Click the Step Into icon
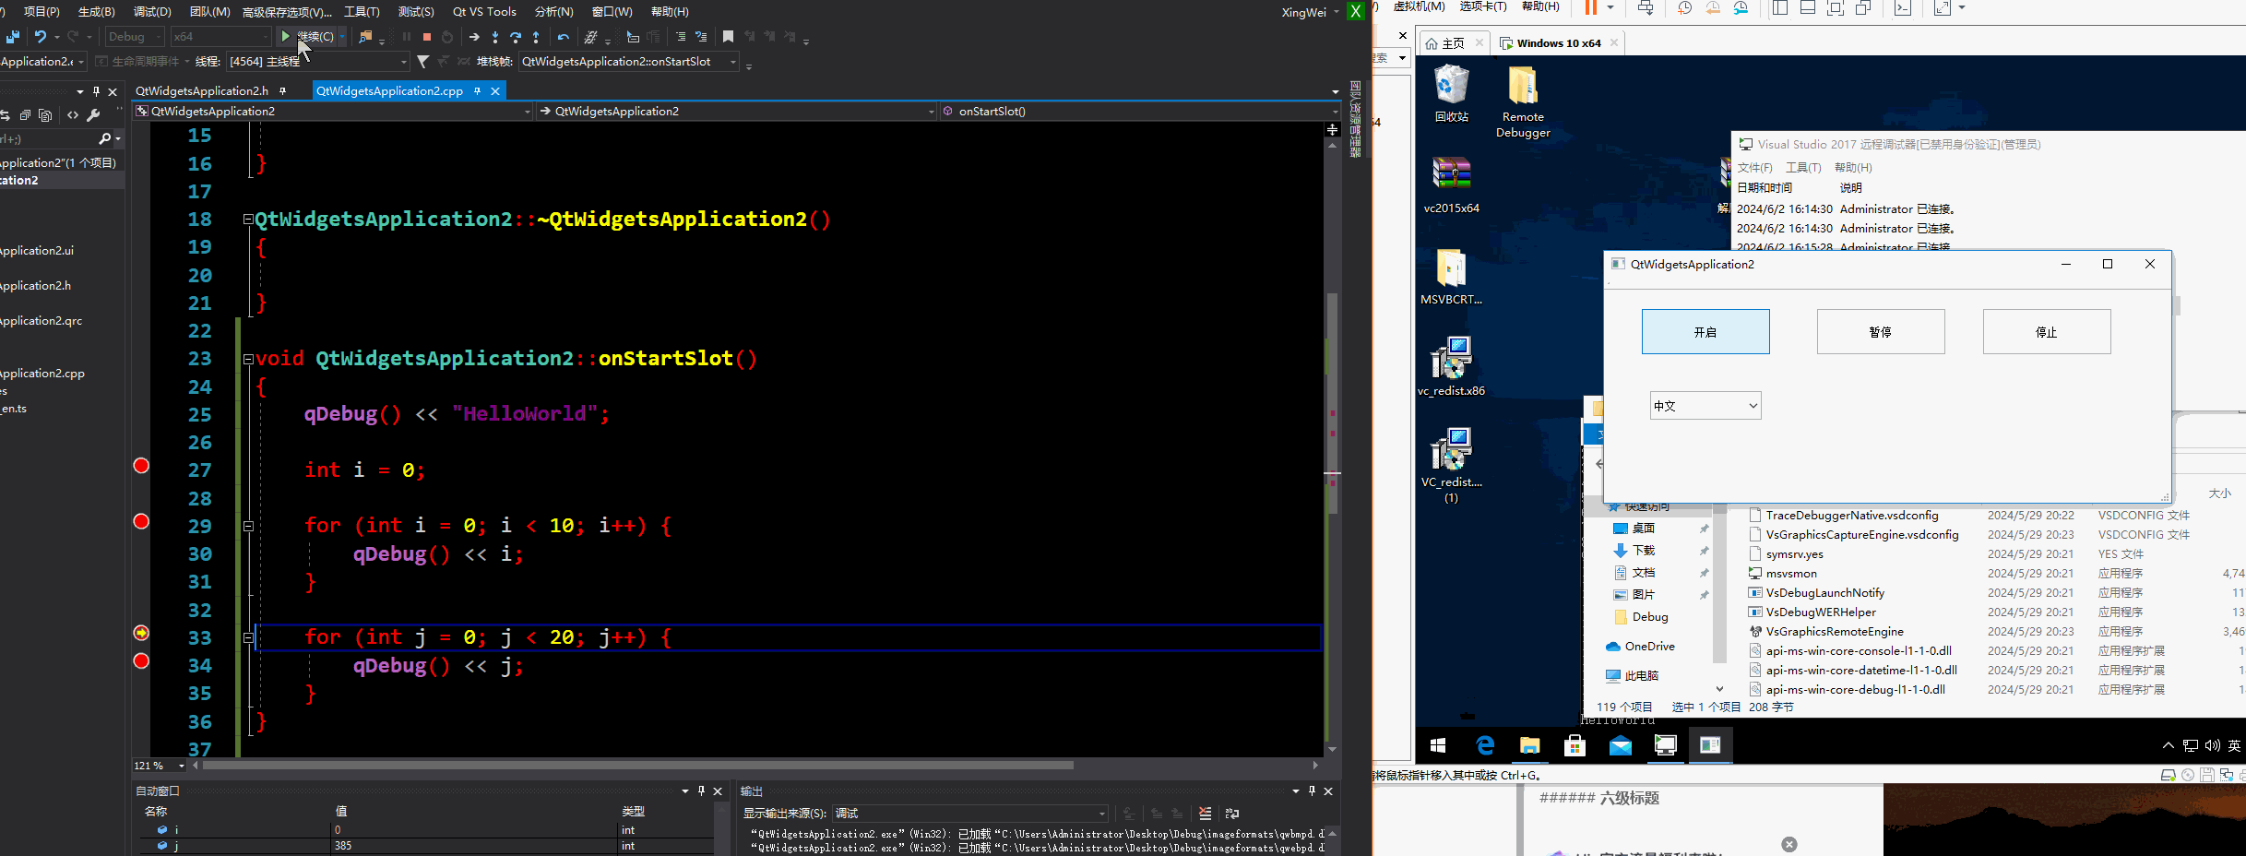The height and width of the screenshot is (856, 2246). click(495, 37)
